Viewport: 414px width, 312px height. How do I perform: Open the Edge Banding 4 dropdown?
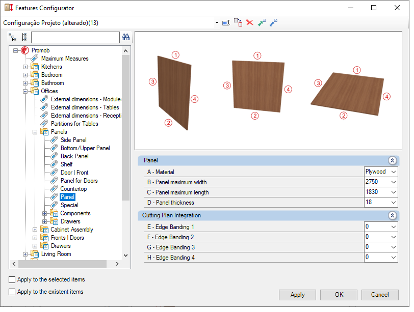[394, 257]
